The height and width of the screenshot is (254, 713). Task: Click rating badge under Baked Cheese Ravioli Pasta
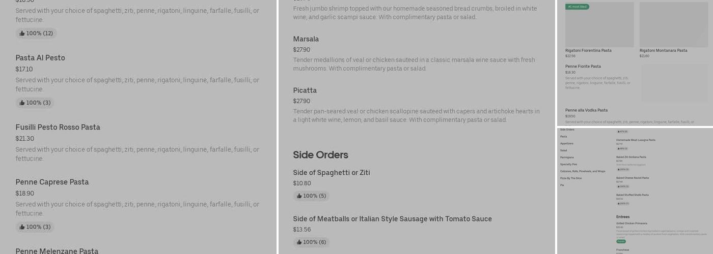click(623, 186)
